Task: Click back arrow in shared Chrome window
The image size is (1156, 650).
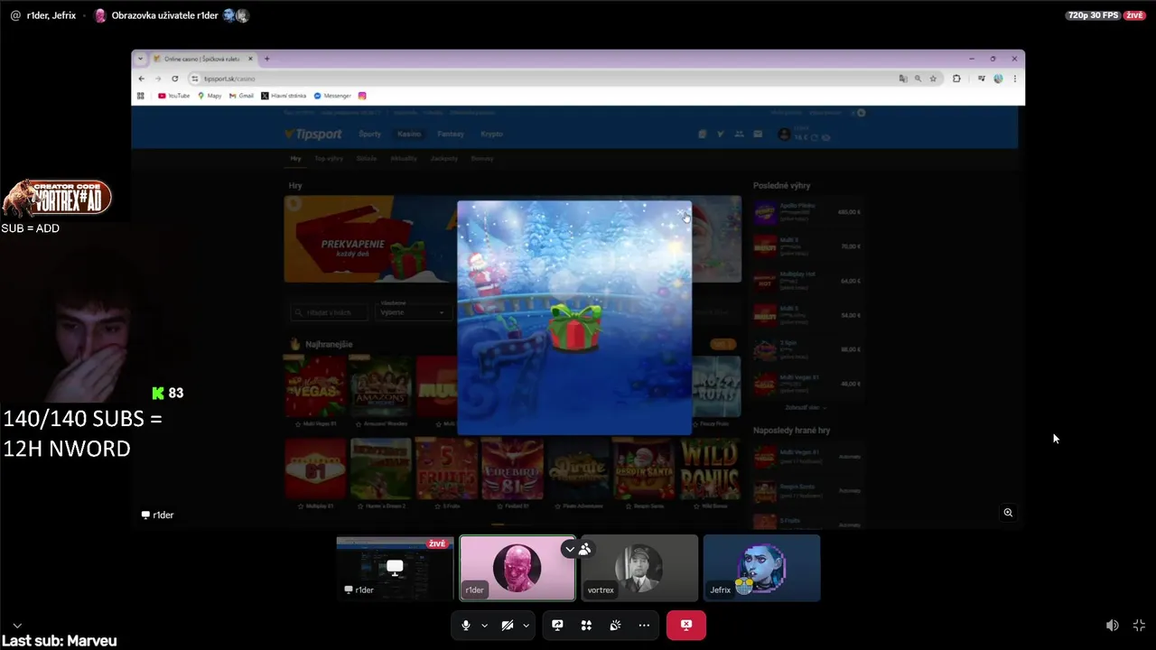Action: coord(141,79)
